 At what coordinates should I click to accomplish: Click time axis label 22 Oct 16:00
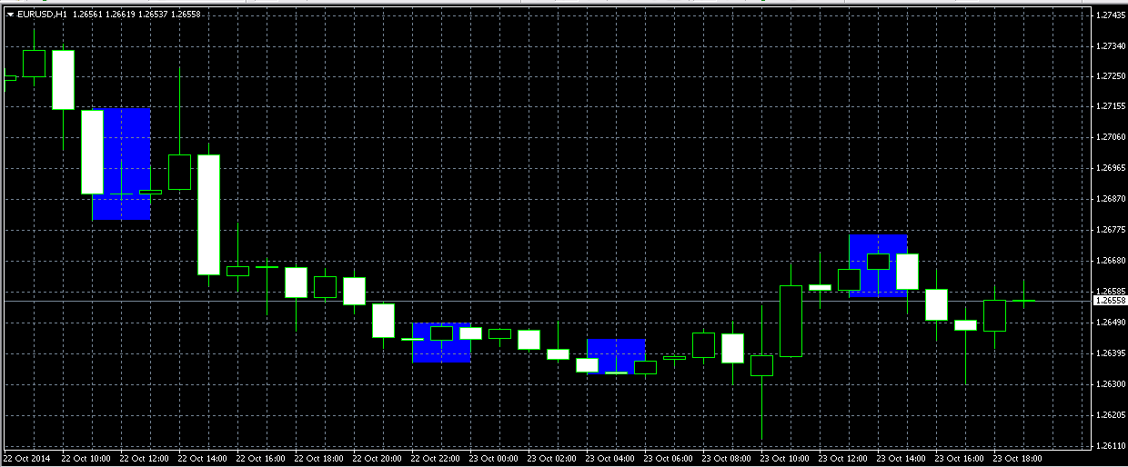(260, 459)
